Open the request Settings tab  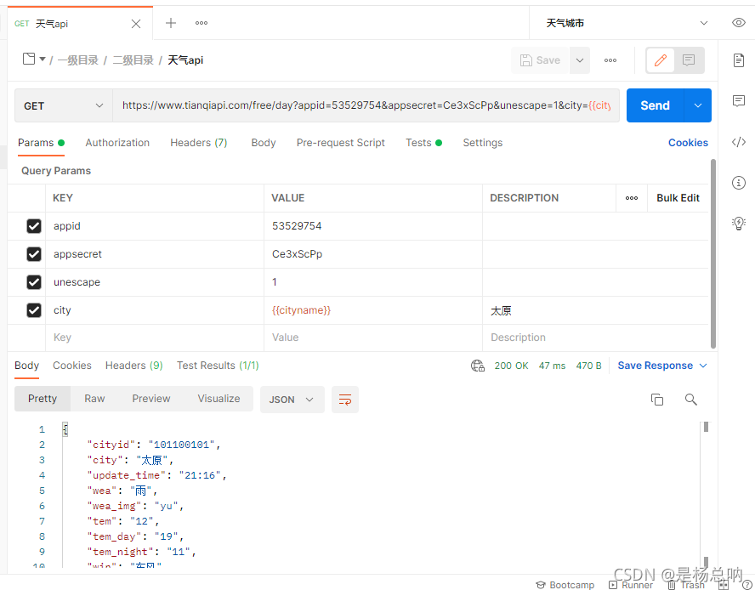coord(482,143)
